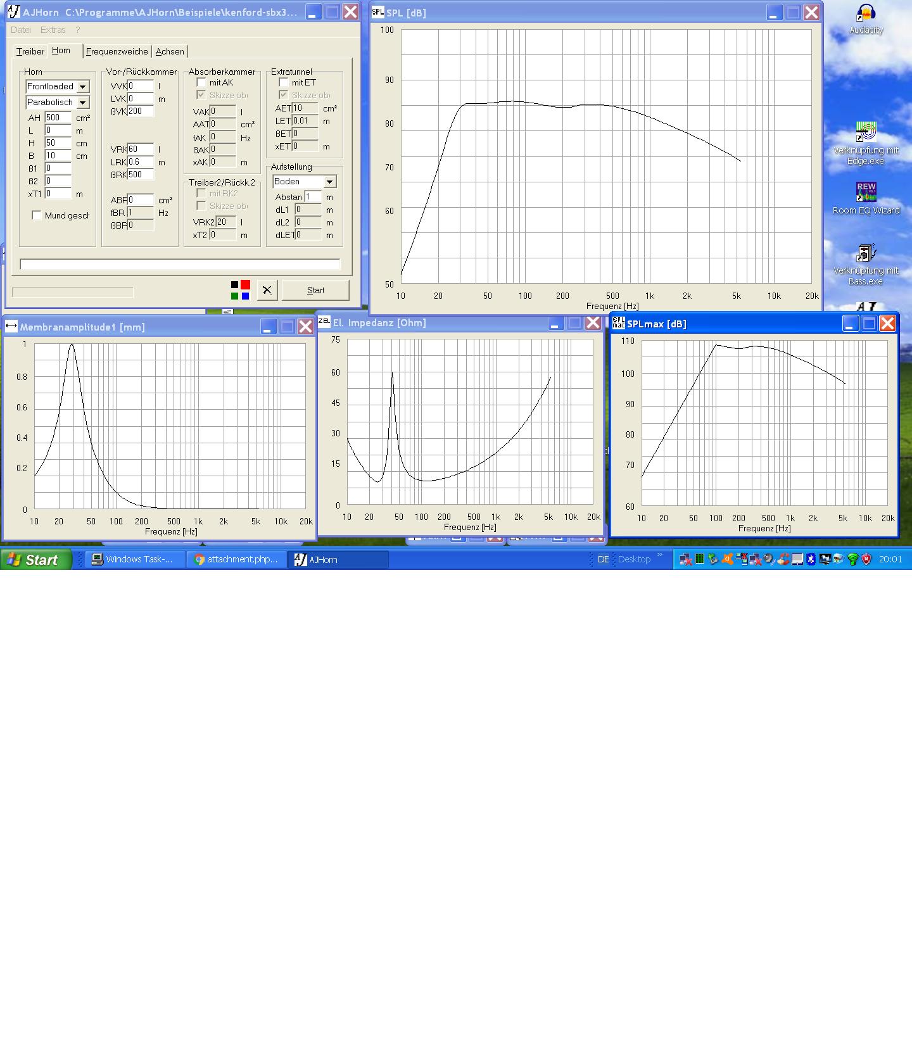
Task: Open the Datei menu
Action: [x=20, y=30]
